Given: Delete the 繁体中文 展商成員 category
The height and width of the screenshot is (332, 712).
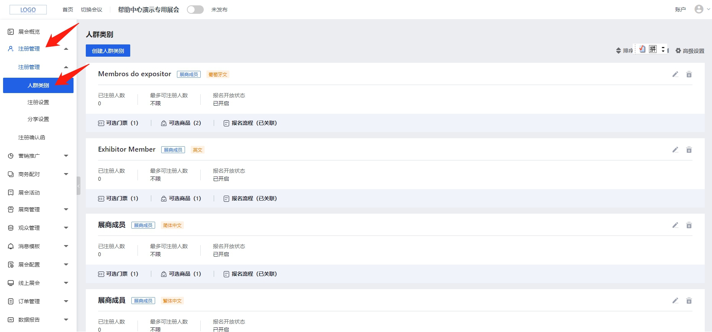Looking at the screenshot, I should [689, 301].
